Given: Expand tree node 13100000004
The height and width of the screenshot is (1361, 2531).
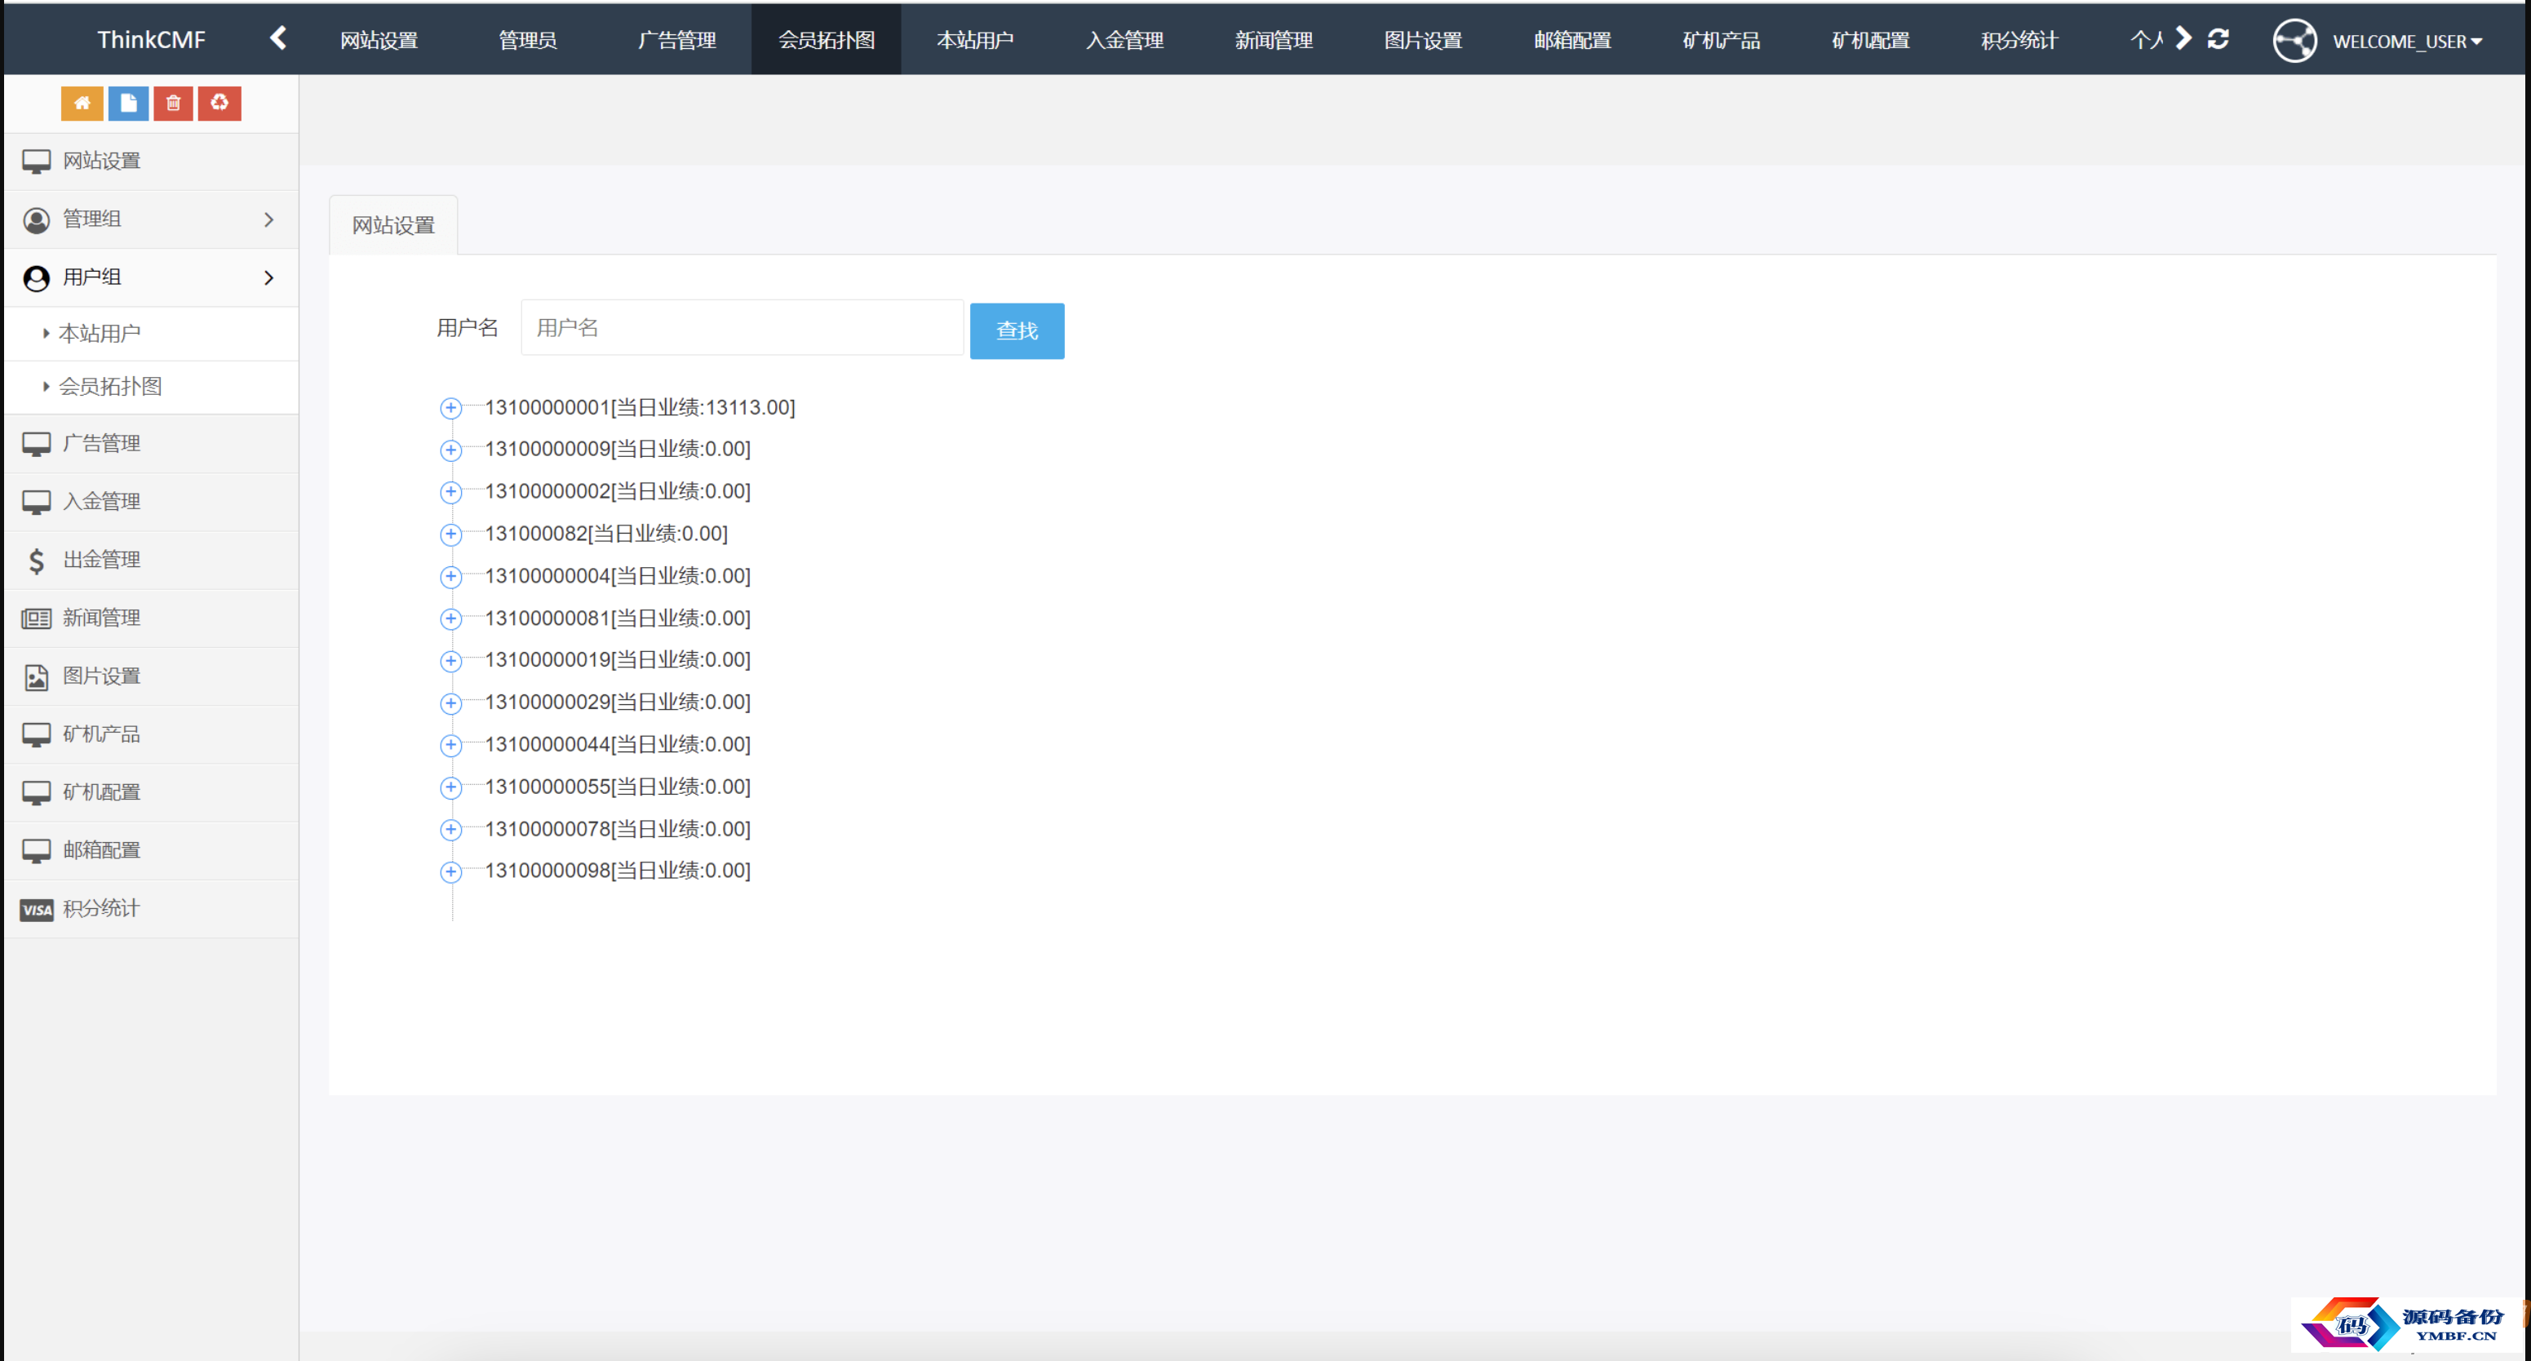Looking at the screenshot, I should (450, 576).
